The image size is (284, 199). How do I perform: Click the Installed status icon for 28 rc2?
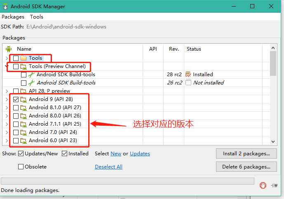coord(188,75)
